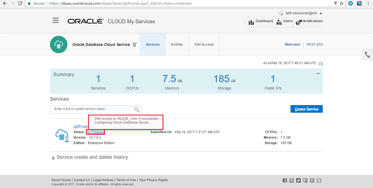Switch to the Services tab

(153, 45)
